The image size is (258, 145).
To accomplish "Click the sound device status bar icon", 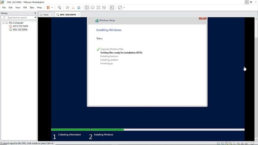I will tap(238, 143).
